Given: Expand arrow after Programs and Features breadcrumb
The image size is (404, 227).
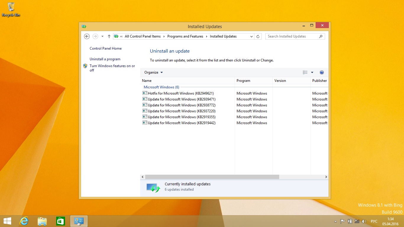Looking at the screenshot, I should coord(207,36).
